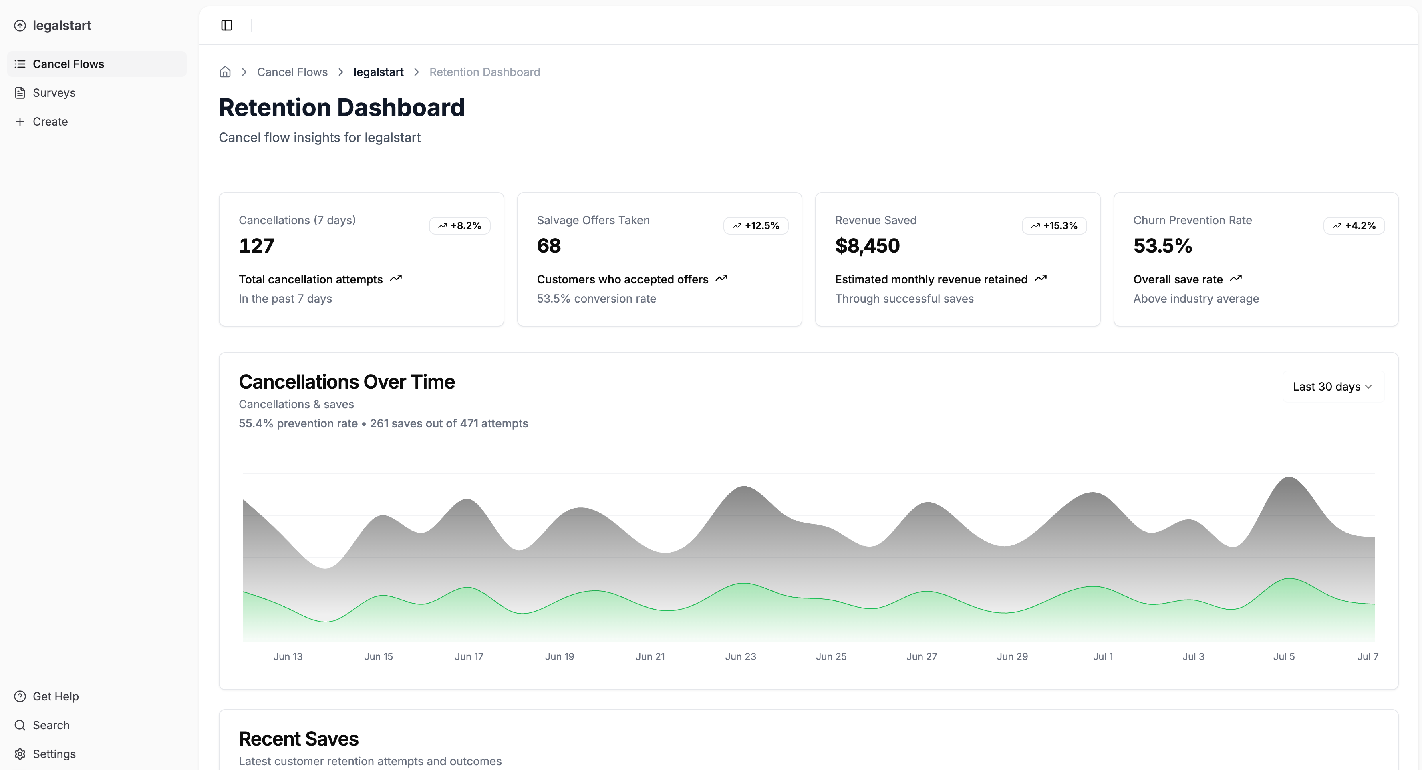The image size is (1422, 770).
Task: Click the Get Help question icon
Action: 20,696
